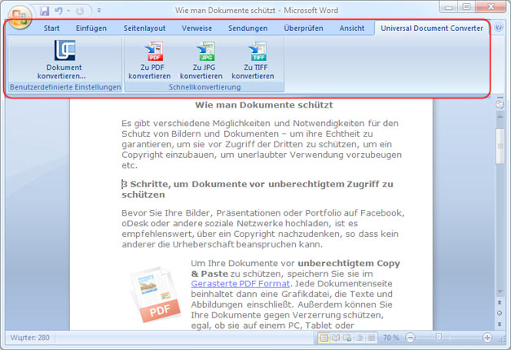This screenshot has height=350, width=511.
Task: Click bold text 'unberechtigtem Copy'
Action: point(349,263)
